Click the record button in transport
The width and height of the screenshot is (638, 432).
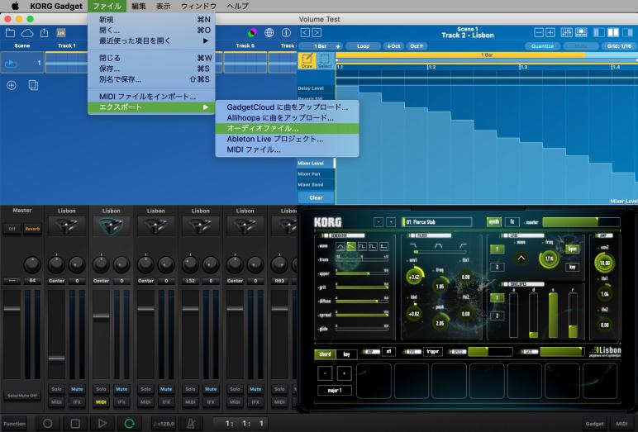coord(48,424)
